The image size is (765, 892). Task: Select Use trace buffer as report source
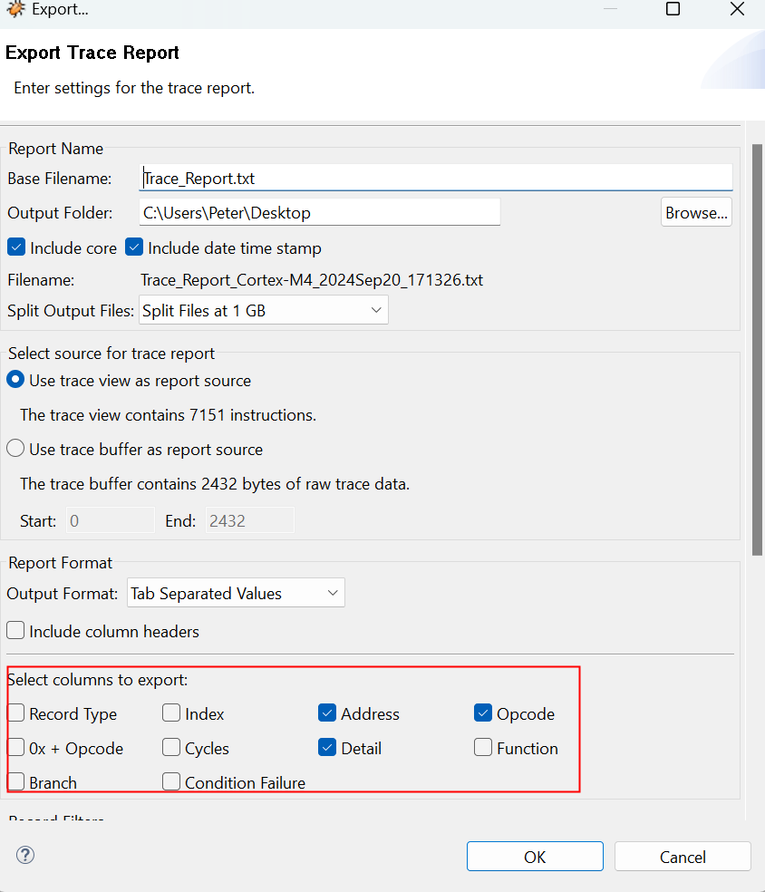tap(16, 449)
